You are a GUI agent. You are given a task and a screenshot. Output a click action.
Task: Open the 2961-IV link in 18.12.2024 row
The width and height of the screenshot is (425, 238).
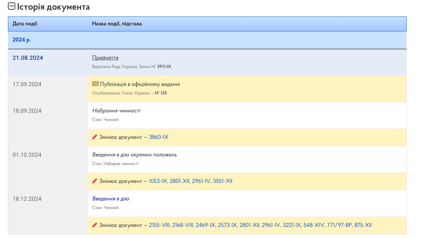click(271, 225)
